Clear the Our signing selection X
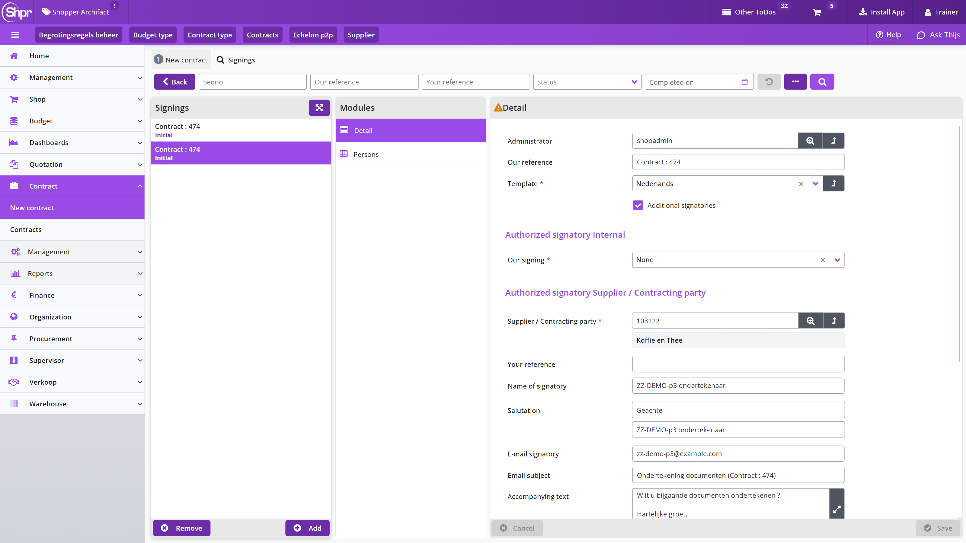Screen dimensions: 966x543 [822, 260]
